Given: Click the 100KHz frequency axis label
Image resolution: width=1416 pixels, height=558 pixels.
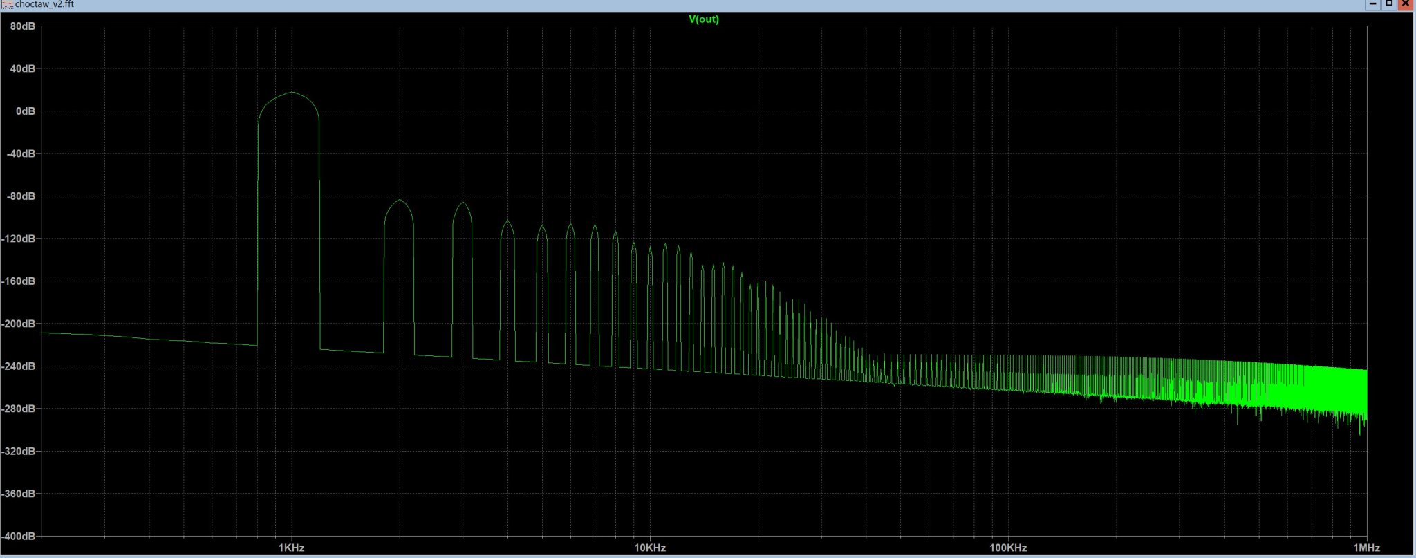Looking at the screenshot, I should [x=1008, y=548].
